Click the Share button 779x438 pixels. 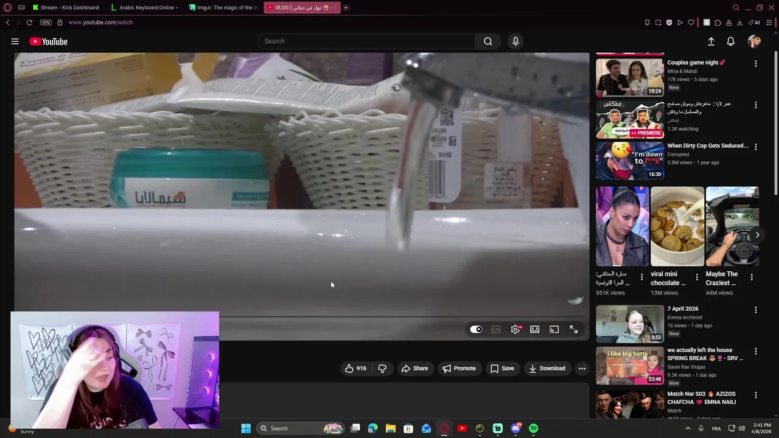pos(414,368)
